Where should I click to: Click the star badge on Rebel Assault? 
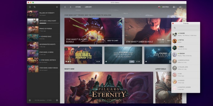(66, 49)
